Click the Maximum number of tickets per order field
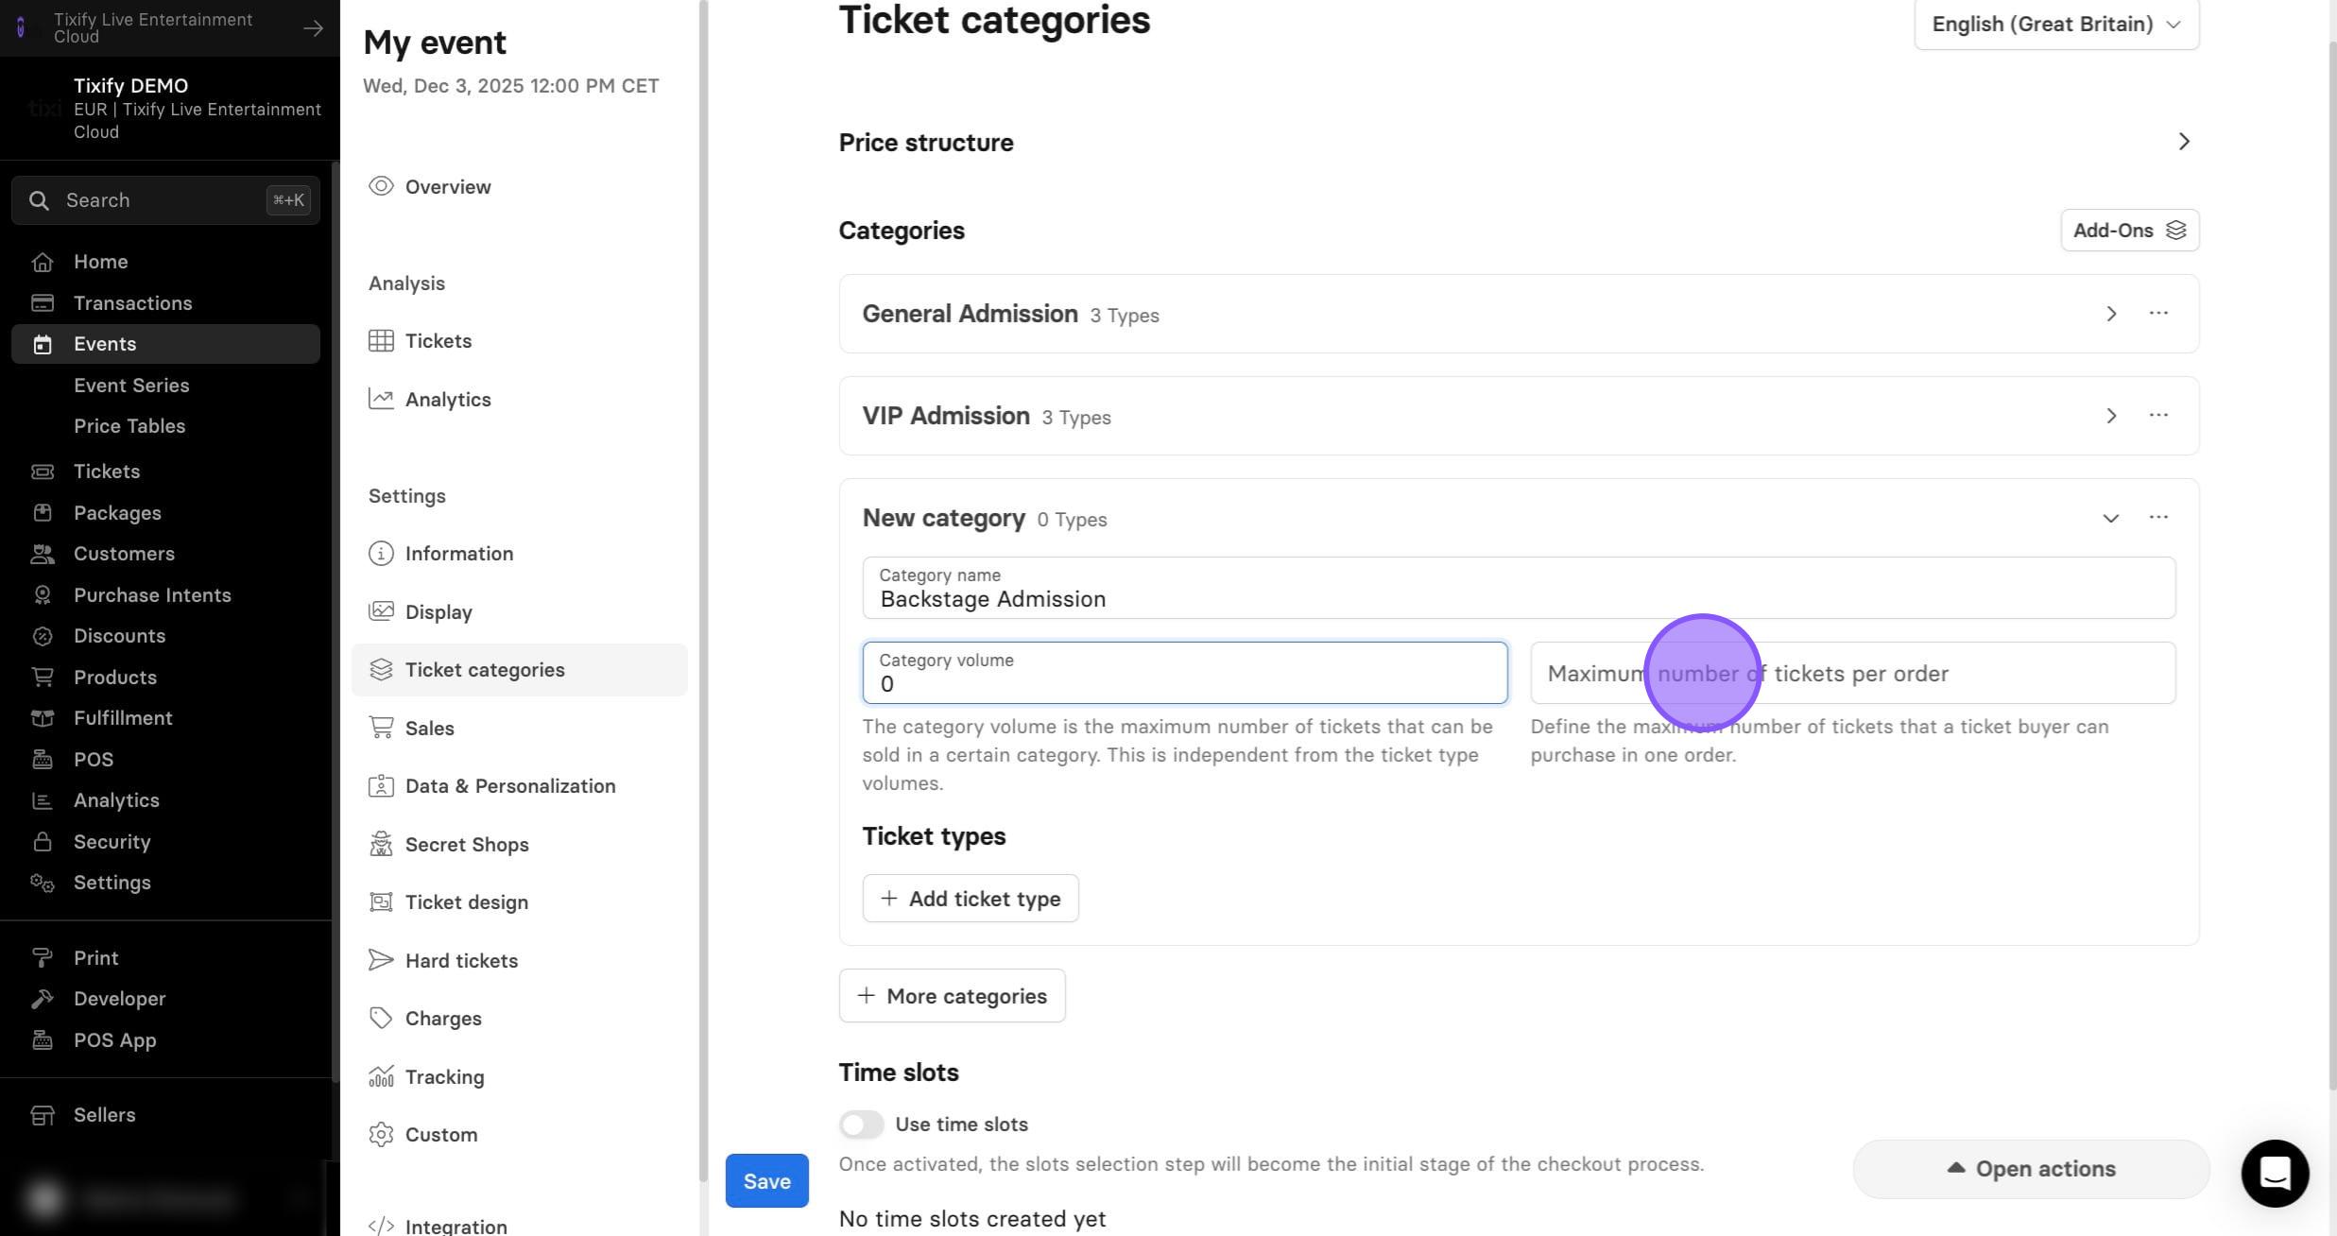Screen dimensions: 2337x1236 tap(1853, 673)
